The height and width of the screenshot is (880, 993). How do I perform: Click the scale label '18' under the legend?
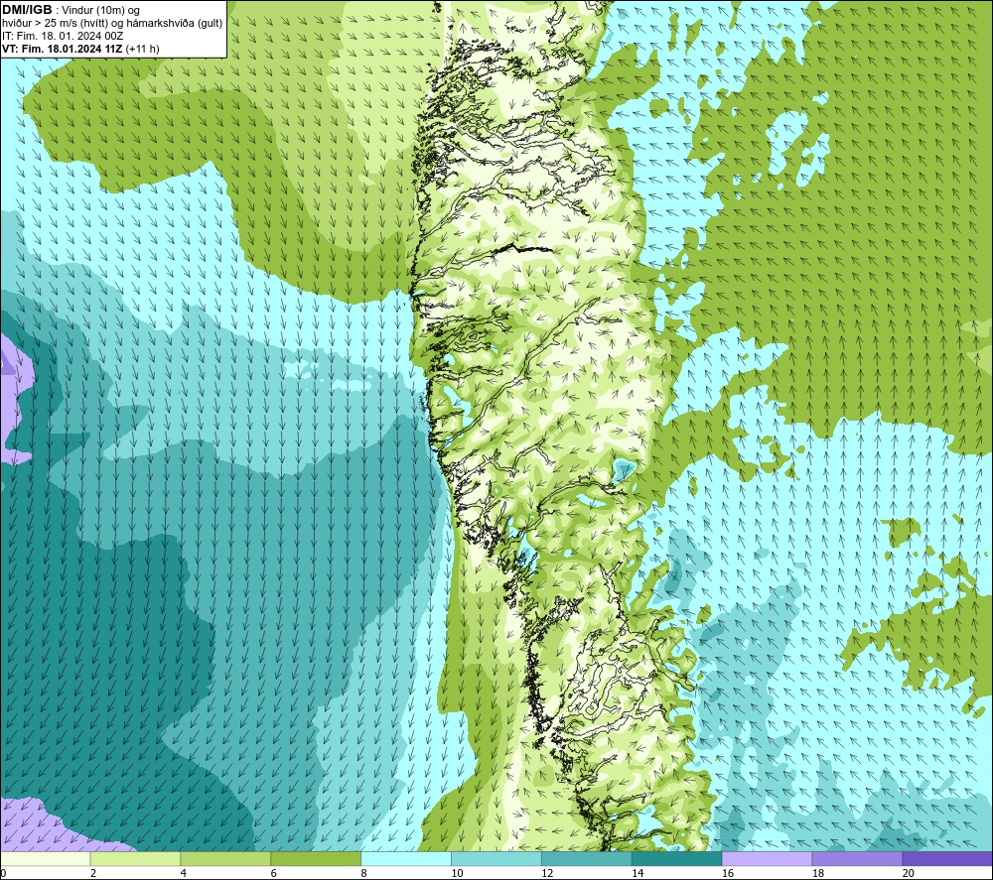click(817, 873)
